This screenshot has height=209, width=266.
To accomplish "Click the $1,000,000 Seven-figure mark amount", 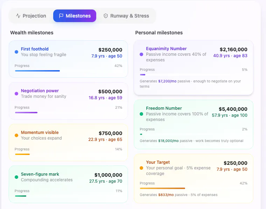I will [x=108, y=175].
